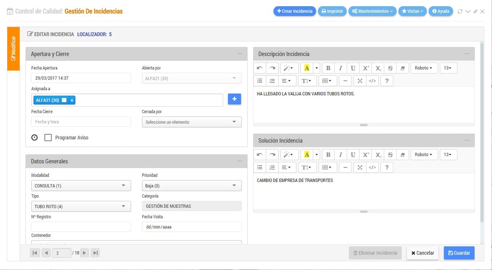Apply highlight color in Descripción Incidencia toolbar
This screenshot has height=270, width=492.
307,68
